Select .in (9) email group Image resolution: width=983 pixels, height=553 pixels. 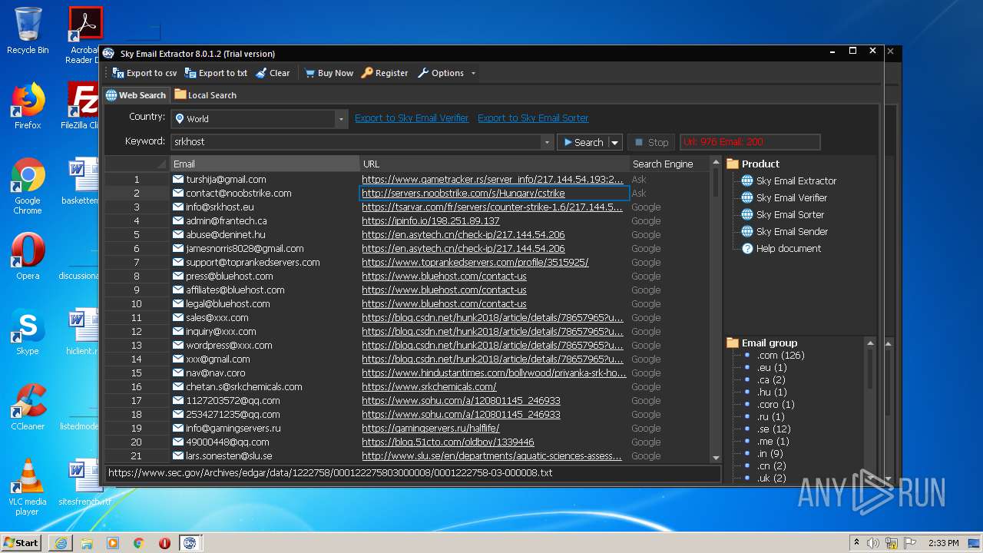[x=770, y=453]
